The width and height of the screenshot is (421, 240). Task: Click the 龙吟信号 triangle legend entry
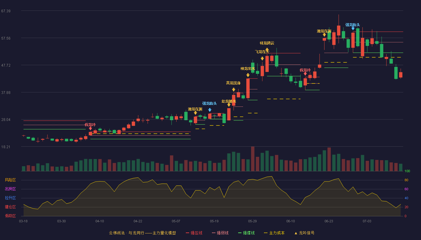[304, 233]
